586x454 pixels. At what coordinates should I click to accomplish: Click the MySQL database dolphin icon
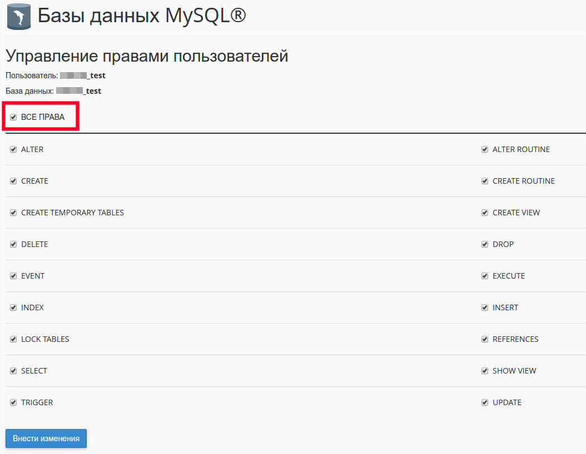pyautogui.click(x=19, y=17)
